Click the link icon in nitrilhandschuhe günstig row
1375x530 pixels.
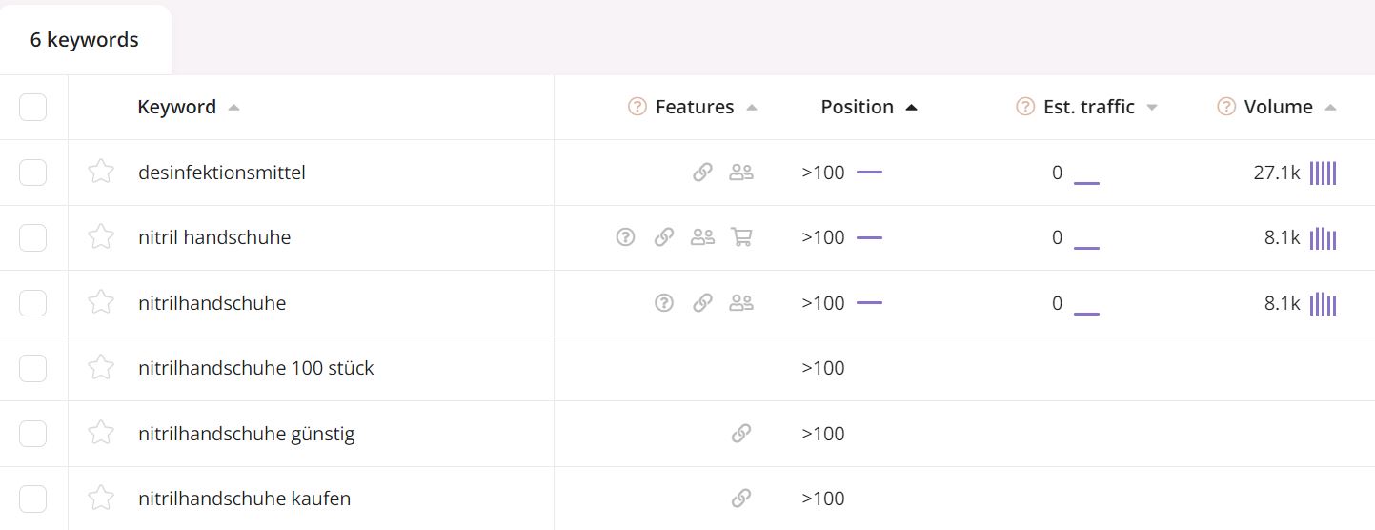(741, 434)
